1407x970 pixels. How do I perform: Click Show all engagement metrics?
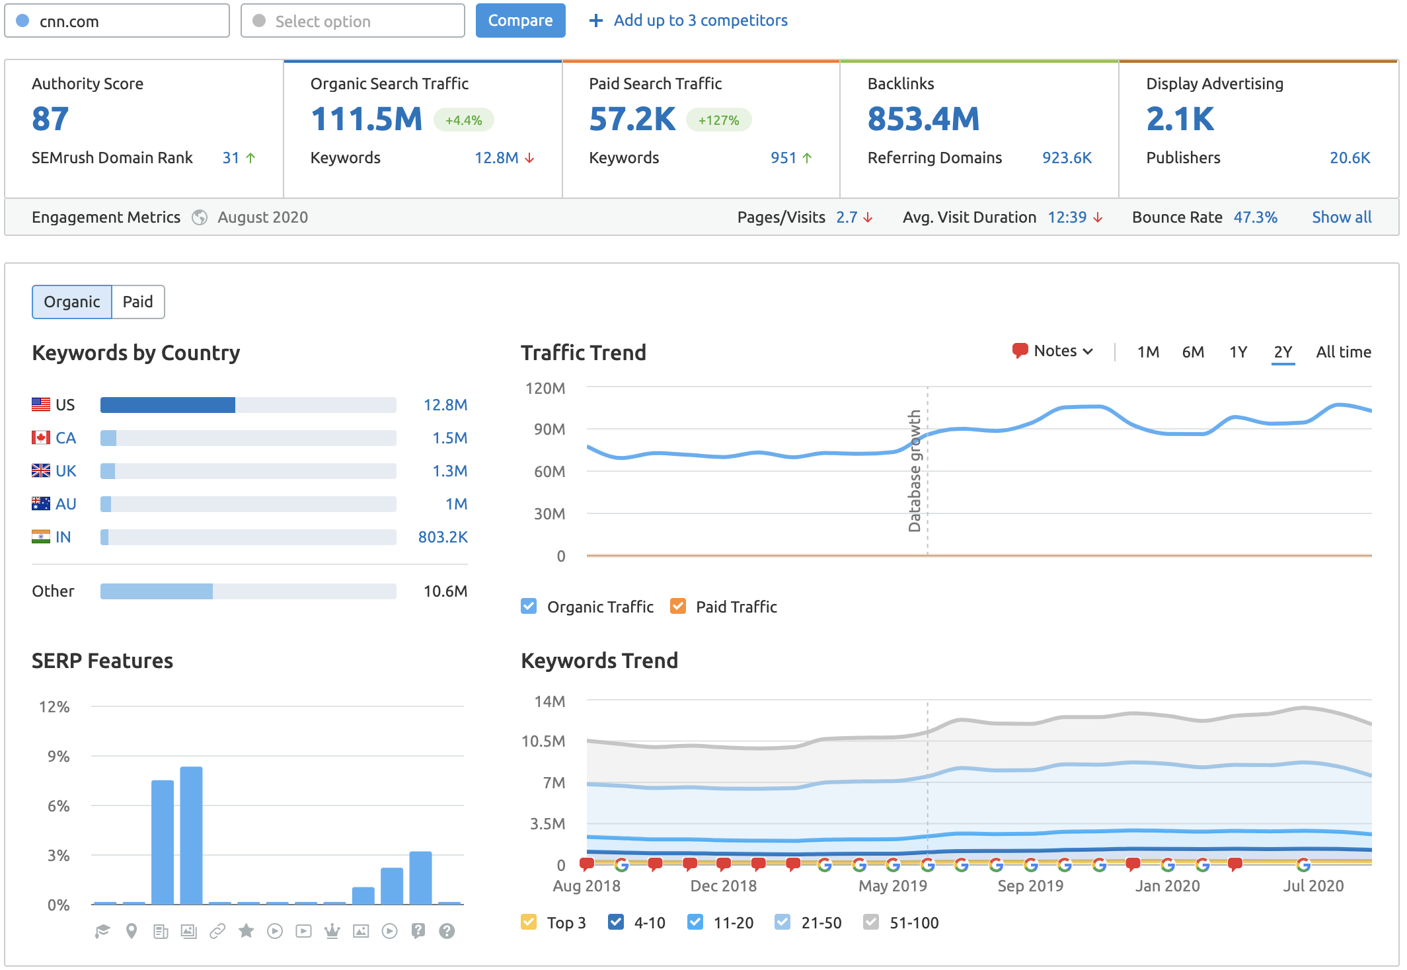coord(1342,217)
